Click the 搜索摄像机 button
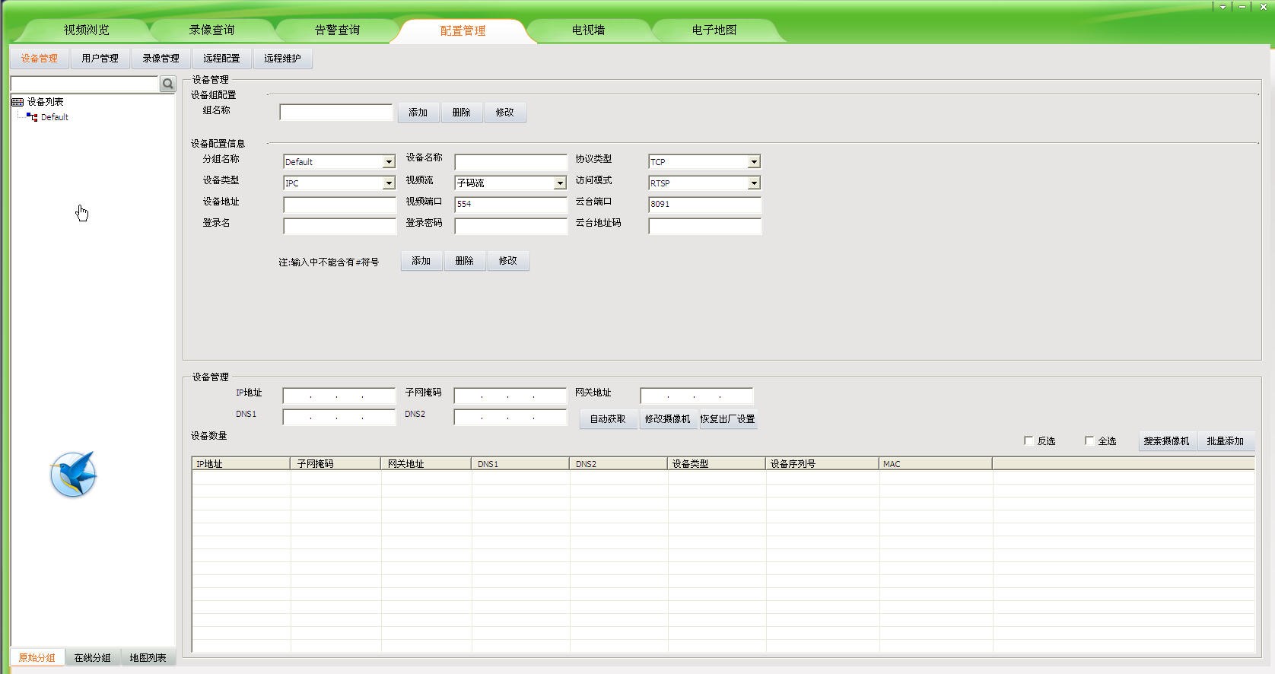The width and height of the screenshot is (1275, 674). point(1166,441)
